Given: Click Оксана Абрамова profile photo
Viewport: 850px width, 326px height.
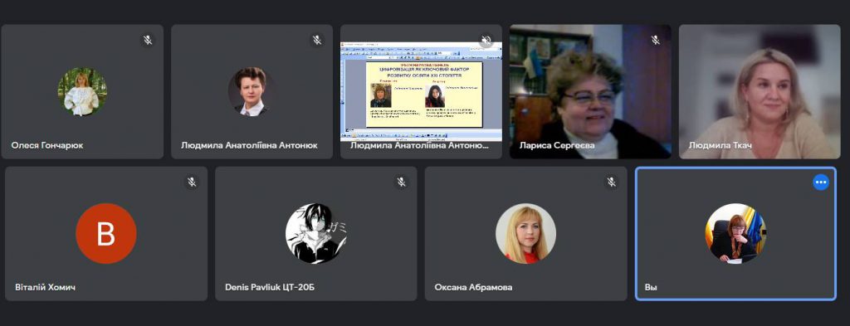Looking at the screenshot, I should 525,233.
